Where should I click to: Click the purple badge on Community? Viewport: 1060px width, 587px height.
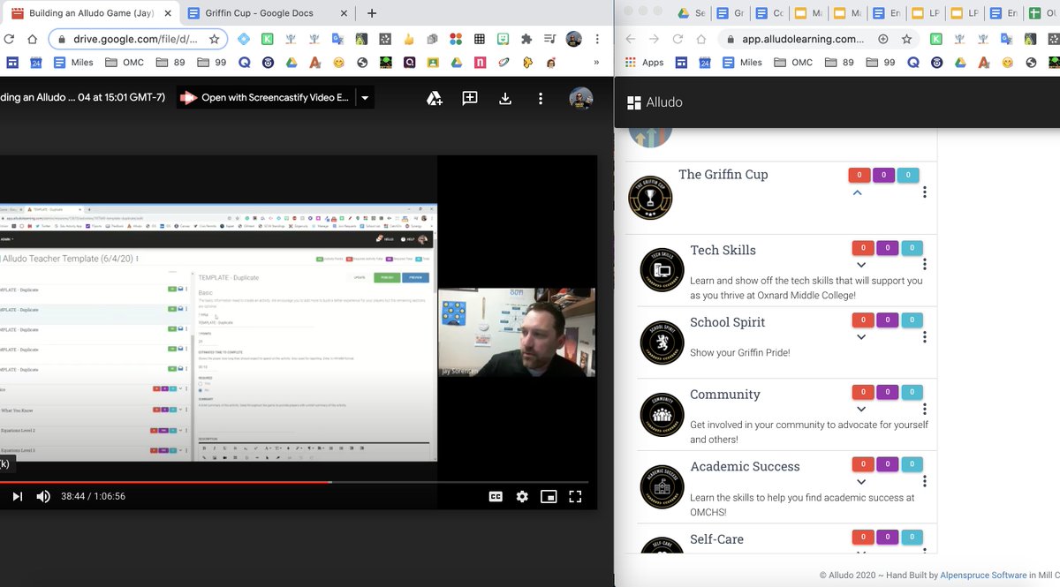888,393
